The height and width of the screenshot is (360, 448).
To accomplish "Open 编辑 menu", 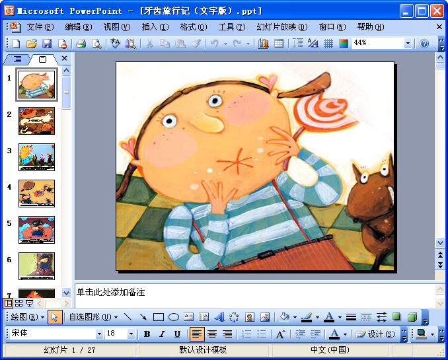I will point(78,27).
